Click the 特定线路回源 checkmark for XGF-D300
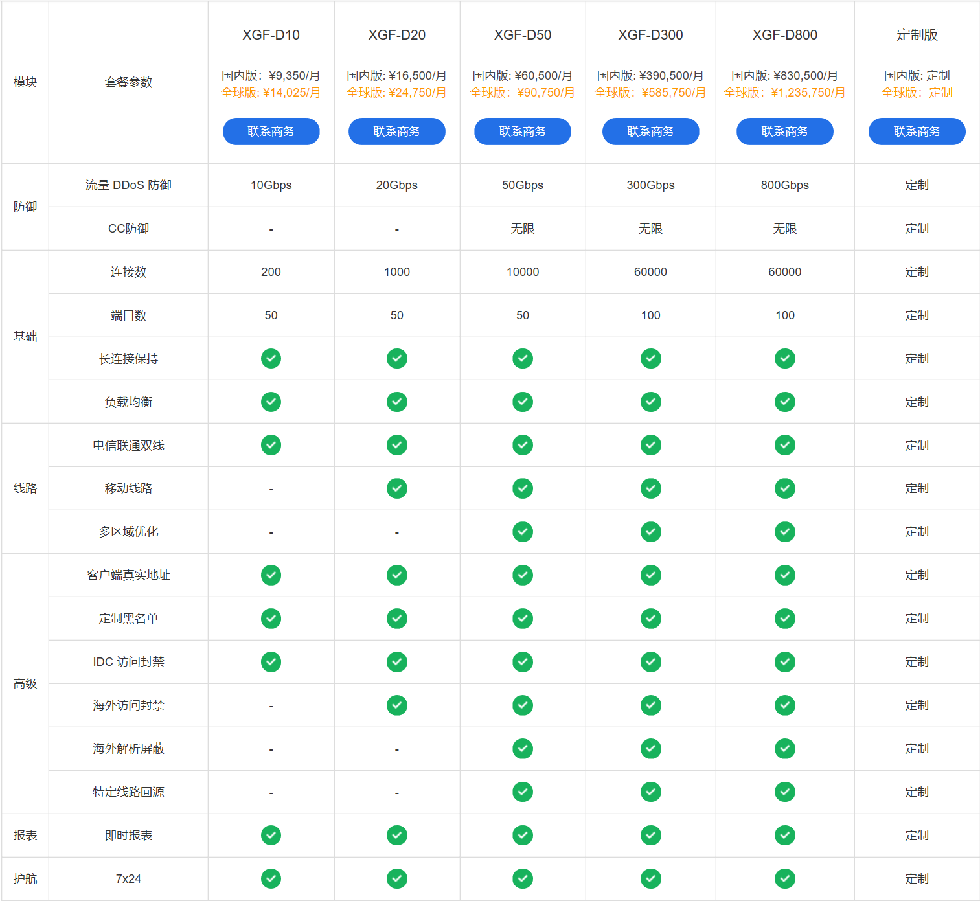The image size is (980, 901). (650, 792)
